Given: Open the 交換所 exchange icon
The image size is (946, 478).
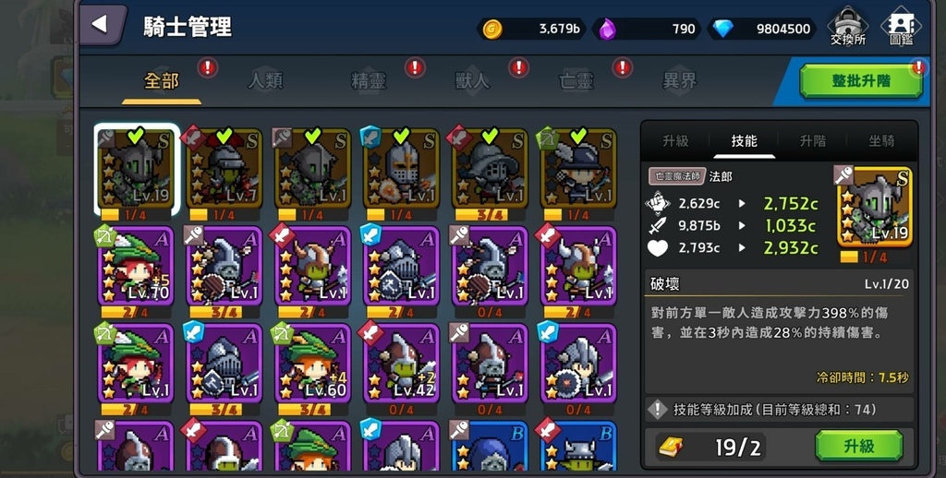Looking at the screenshot, I should [x=848, y=27].
